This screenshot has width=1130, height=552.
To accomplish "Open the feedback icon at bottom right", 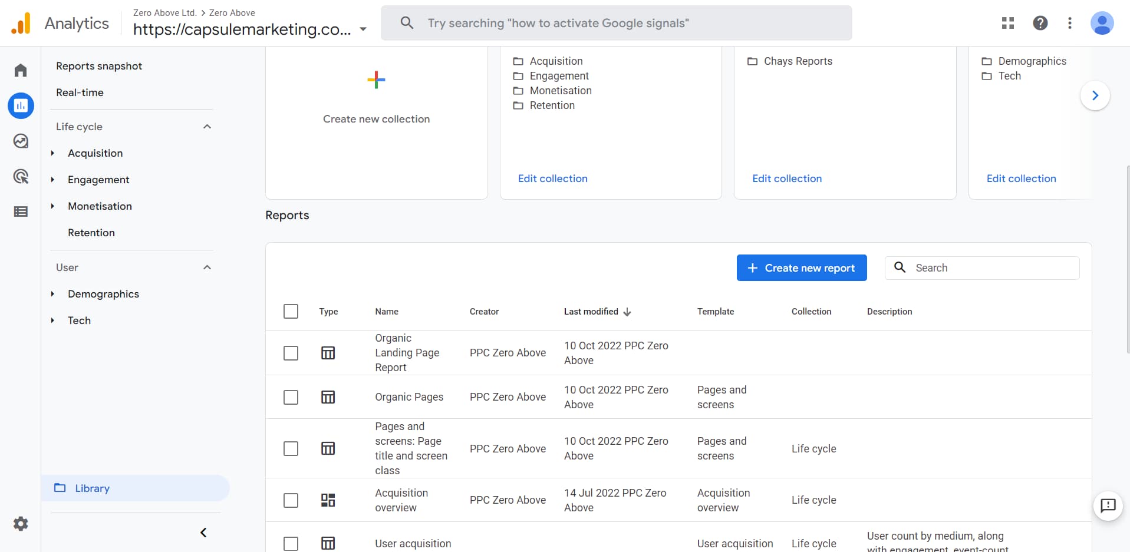I will (1108, 505).
